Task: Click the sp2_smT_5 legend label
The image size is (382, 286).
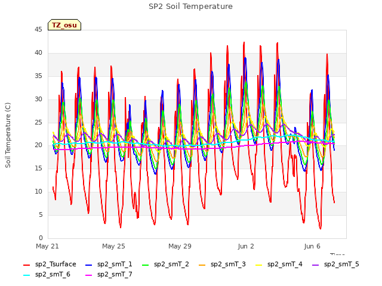Action: pyautogui.click(x=341, y=265)
